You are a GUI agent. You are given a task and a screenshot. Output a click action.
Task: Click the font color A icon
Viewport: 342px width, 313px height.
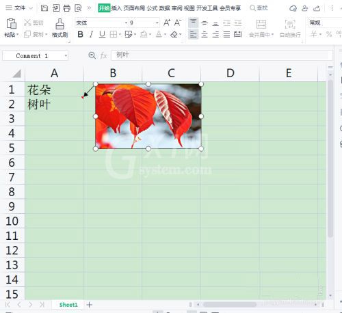[x=159, y=34]
